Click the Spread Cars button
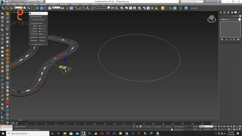 pyautogui.click(x=34, y=37)
